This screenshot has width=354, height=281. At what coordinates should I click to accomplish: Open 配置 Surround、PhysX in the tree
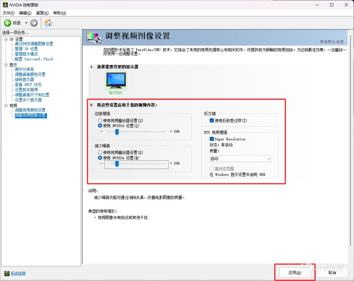(34, 59)
